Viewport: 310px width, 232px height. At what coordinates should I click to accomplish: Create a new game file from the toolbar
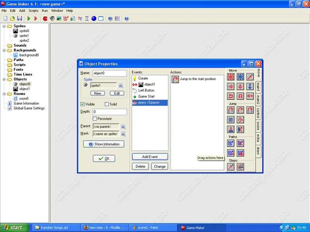(x=5, y=19)
